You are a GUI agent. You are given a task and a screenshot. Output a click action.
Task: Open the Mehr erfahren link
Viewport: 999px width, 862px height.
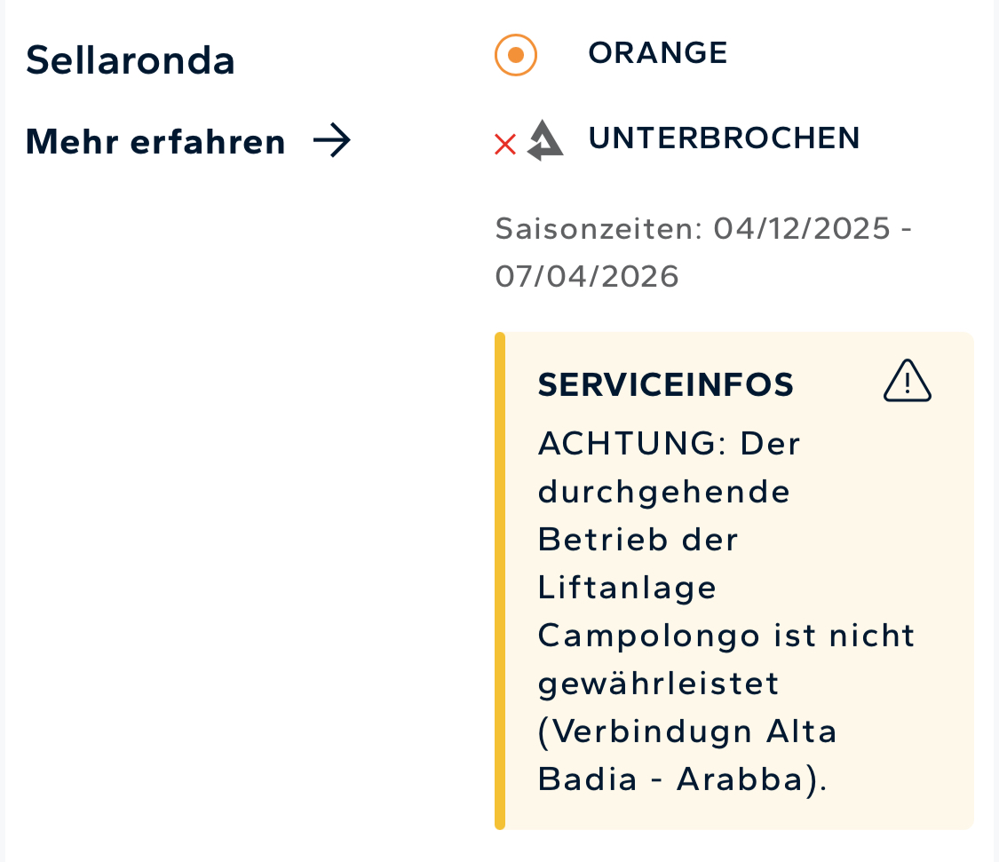click(155, 142)
